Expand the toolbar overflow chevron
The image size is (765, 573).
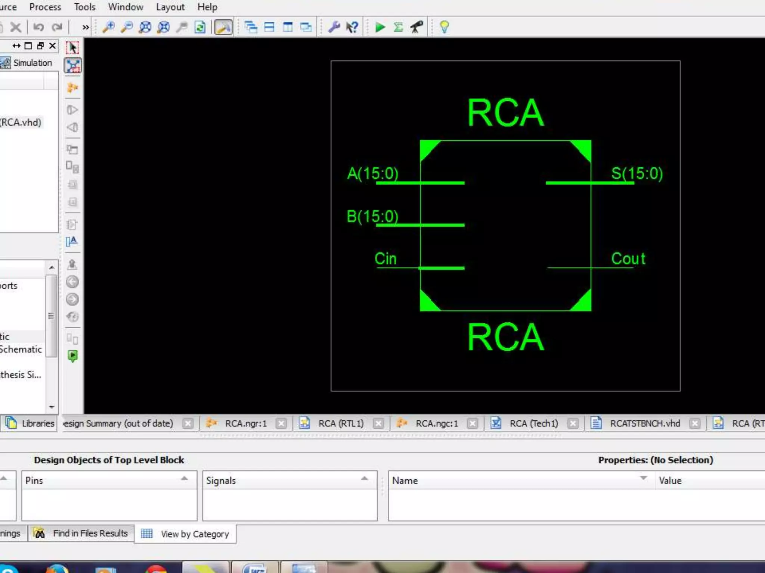pos(86,27)
